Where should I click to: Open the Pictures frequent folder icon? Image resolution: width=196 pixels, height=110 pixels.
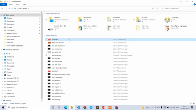pyautogui.click(x=138, y=20)
